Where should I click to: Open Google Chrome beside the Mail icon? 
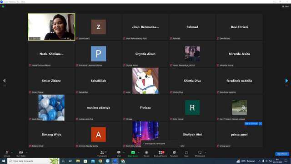point(100,161)
